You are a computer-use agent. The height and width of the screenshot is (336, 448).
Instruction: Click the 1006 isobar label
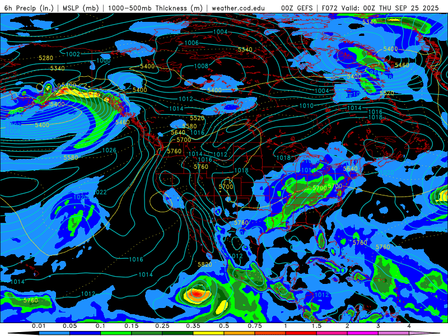coord(192,43)
